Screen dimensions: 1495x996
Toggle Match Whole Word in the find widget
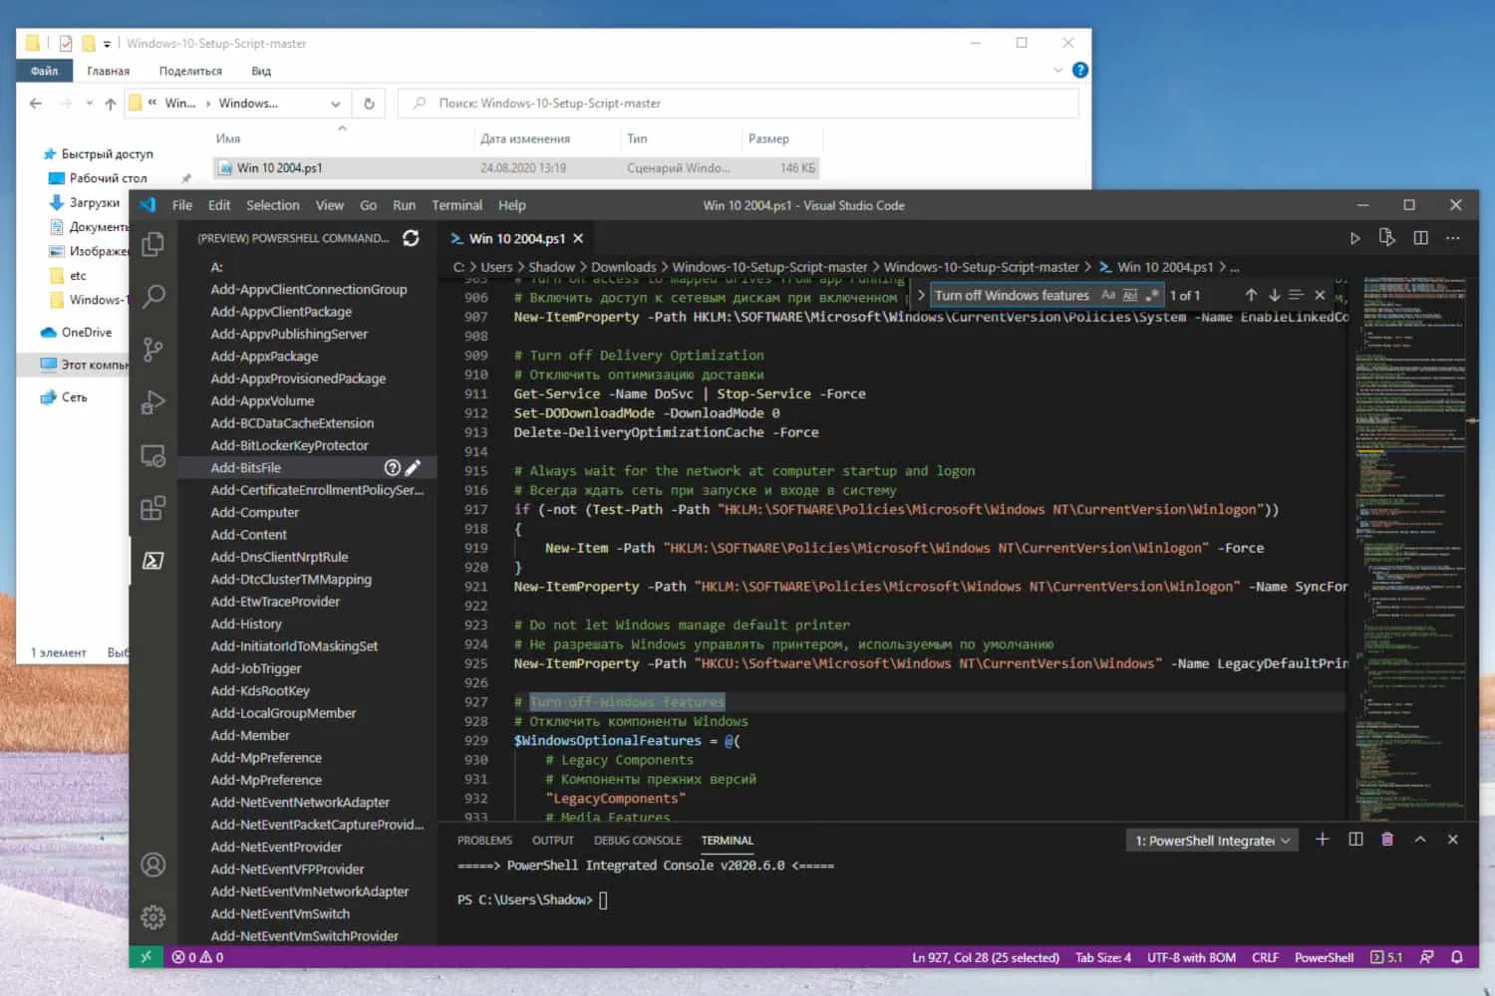1131,294
